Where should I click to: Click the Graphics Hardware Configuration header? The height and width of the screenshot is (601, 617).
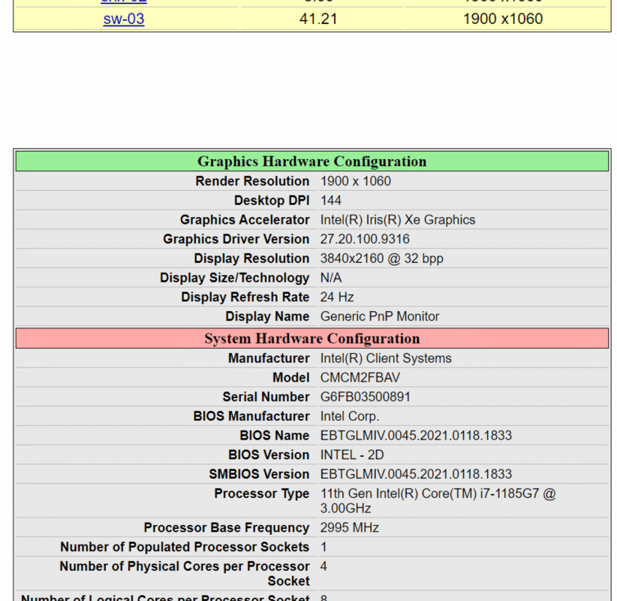click(312, 162)
